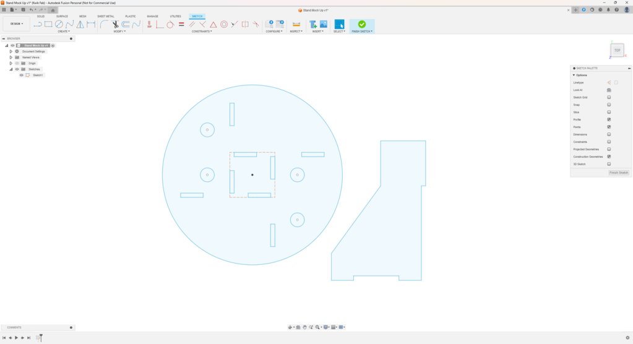Viewport: 633px width, 344px height.
Task: Click the Measure tool in Inspect
Action: tap(296, 24)
